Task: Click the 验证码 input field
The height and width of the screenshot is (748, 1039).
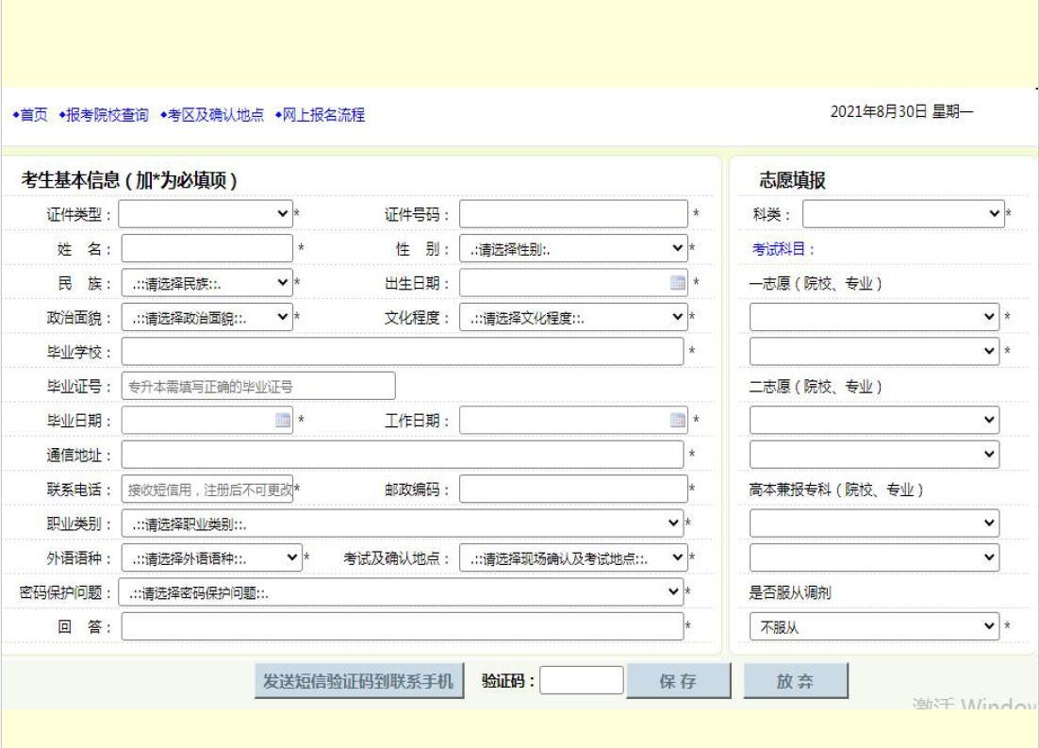Action: pos(581,681)
